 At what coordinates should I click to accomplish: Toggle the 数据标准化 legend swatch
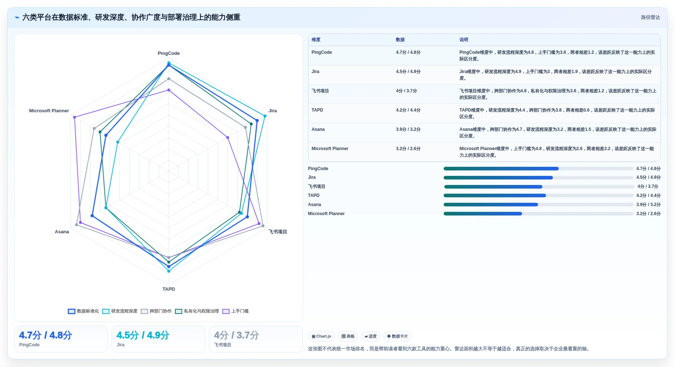point(72,311)
